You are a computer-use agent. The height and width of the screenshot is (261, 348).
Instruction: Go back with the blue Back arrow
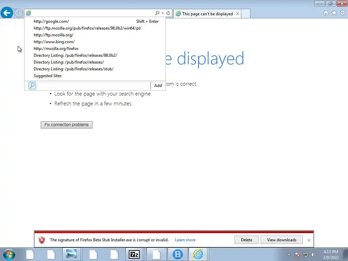point(7,13)
